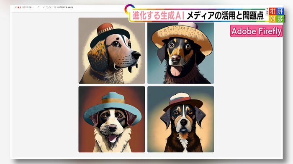Image resolution: width=293 pixels, height=164 pixels.
Task: Click the blank white header bar area
Action: coord(99,9)
